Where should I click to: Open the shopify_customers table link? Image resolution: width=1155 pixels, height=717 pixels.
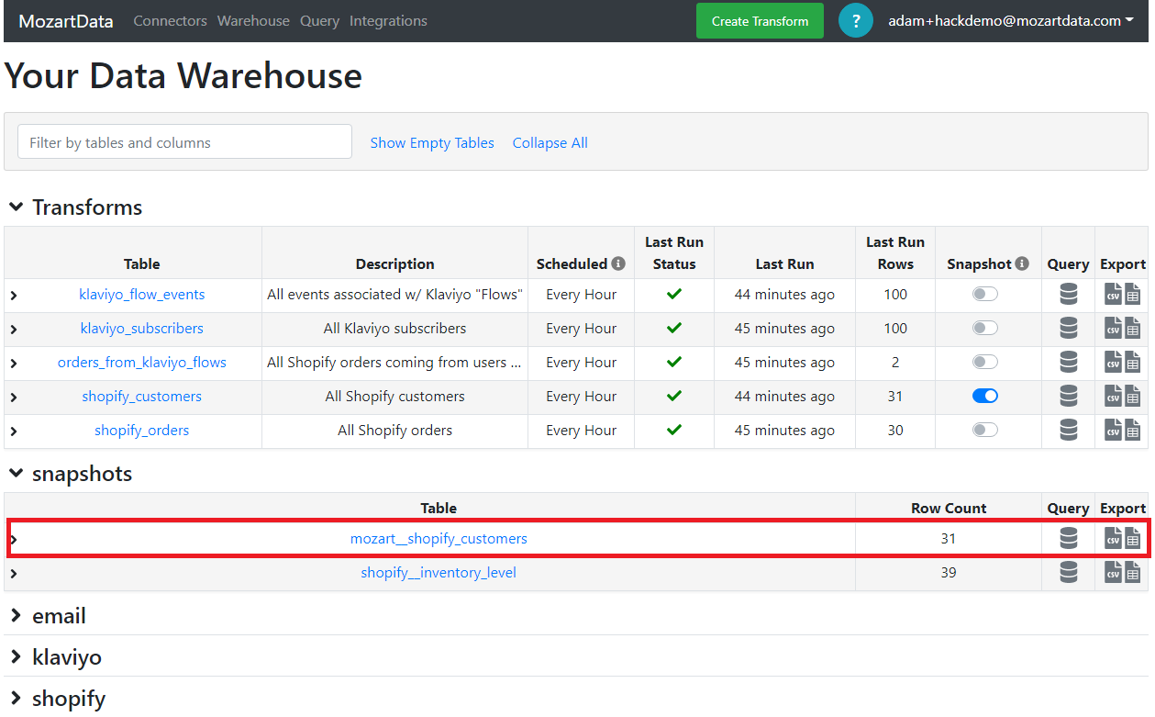[142, 397]
